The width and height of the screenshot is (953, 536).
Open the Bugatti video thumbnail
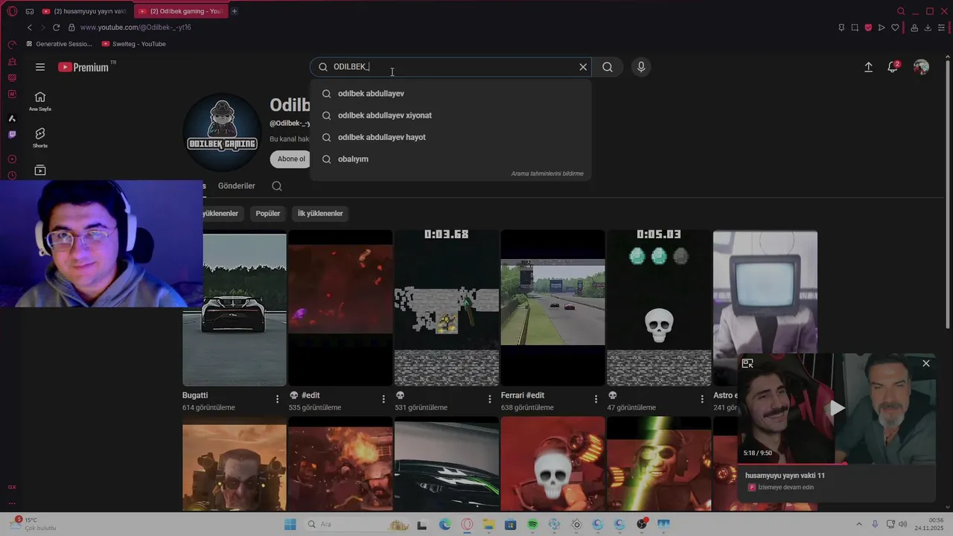coord(235,310)
